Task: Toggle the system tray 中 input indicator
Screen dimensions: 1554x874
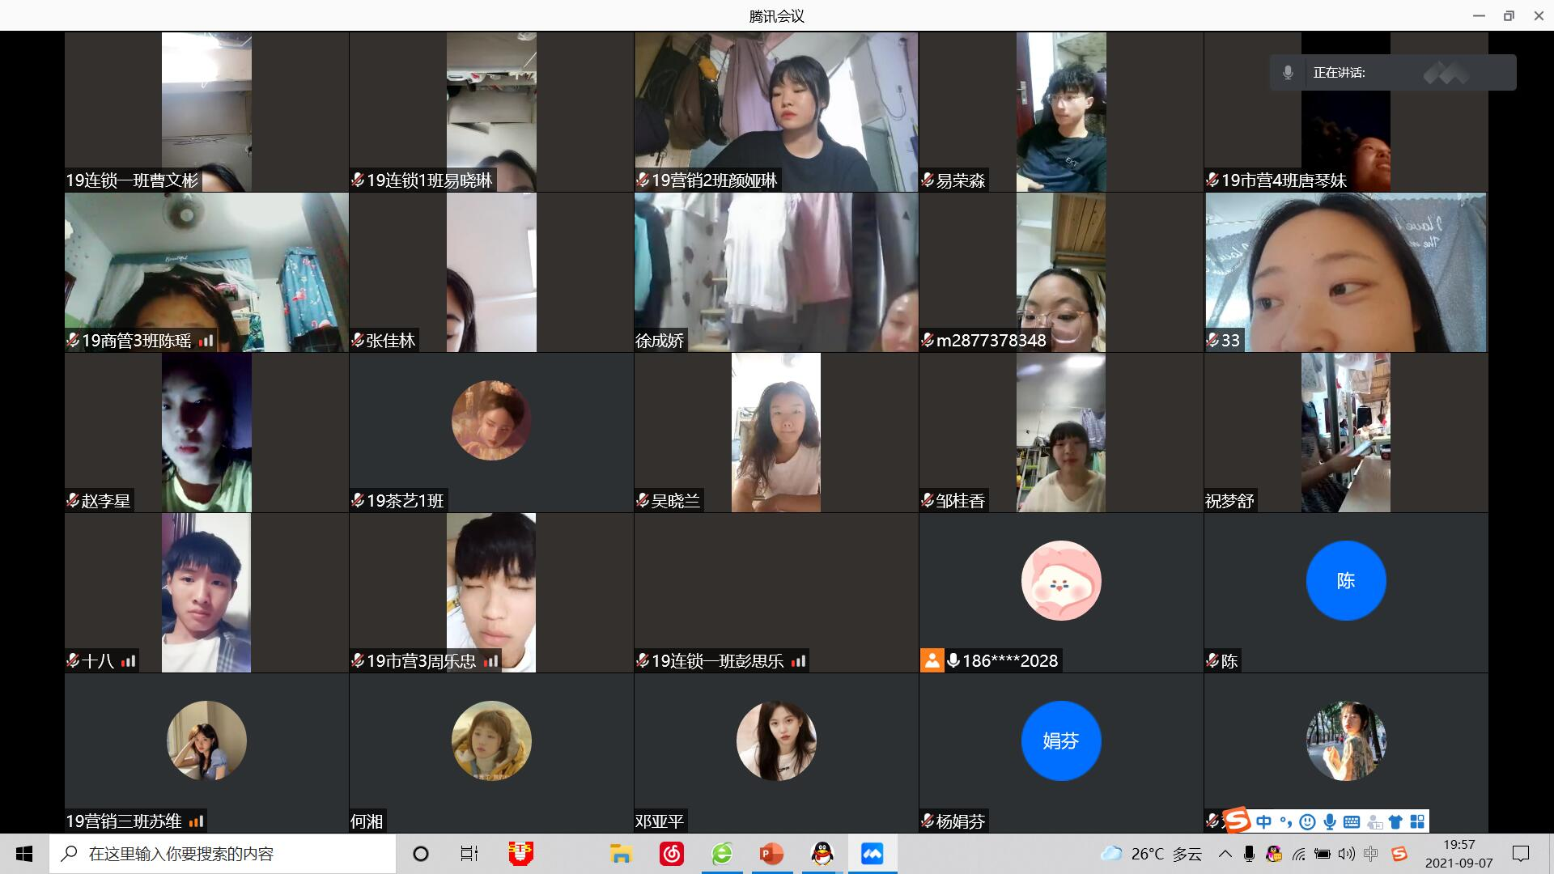Action: pos(1370,854)
